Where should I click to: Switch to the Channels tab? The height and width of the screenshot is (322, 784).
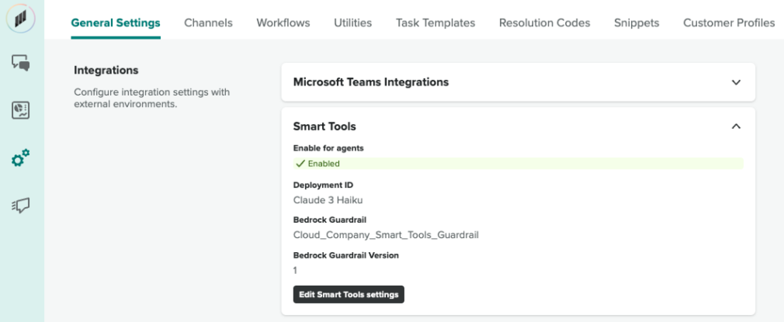coord(208,23)
